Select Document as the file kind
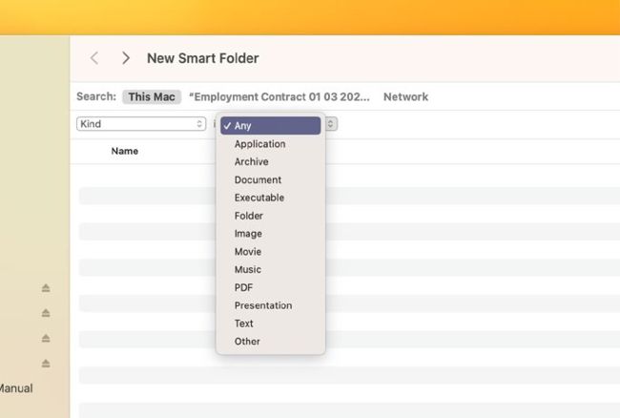This screenshot has width=620, height=418. tap(258, 180)
